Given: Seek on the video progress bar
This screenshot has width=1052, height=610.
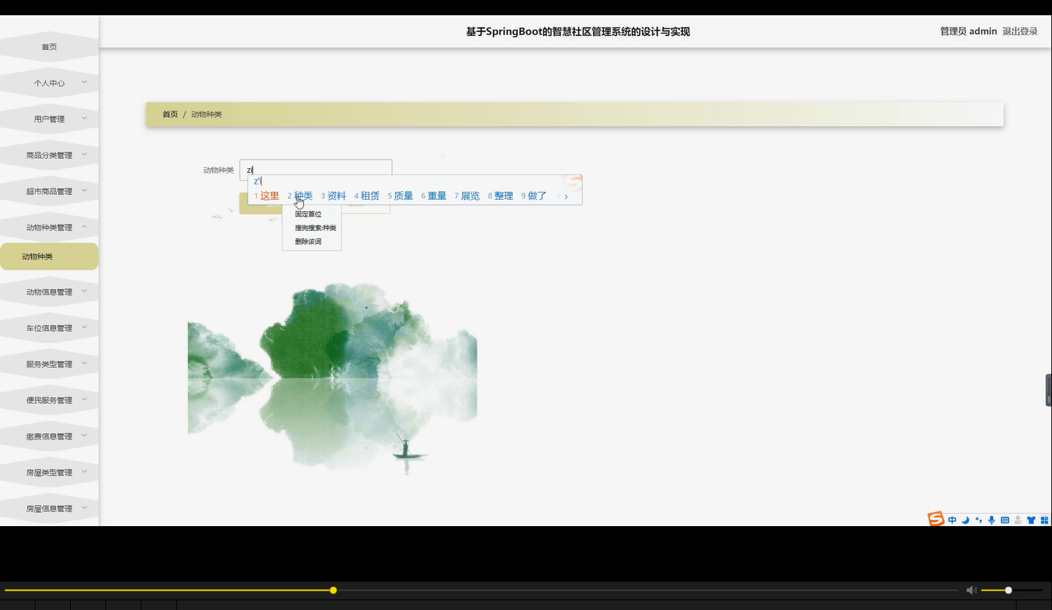Looking at the screenshot, I should click(481, 590).
